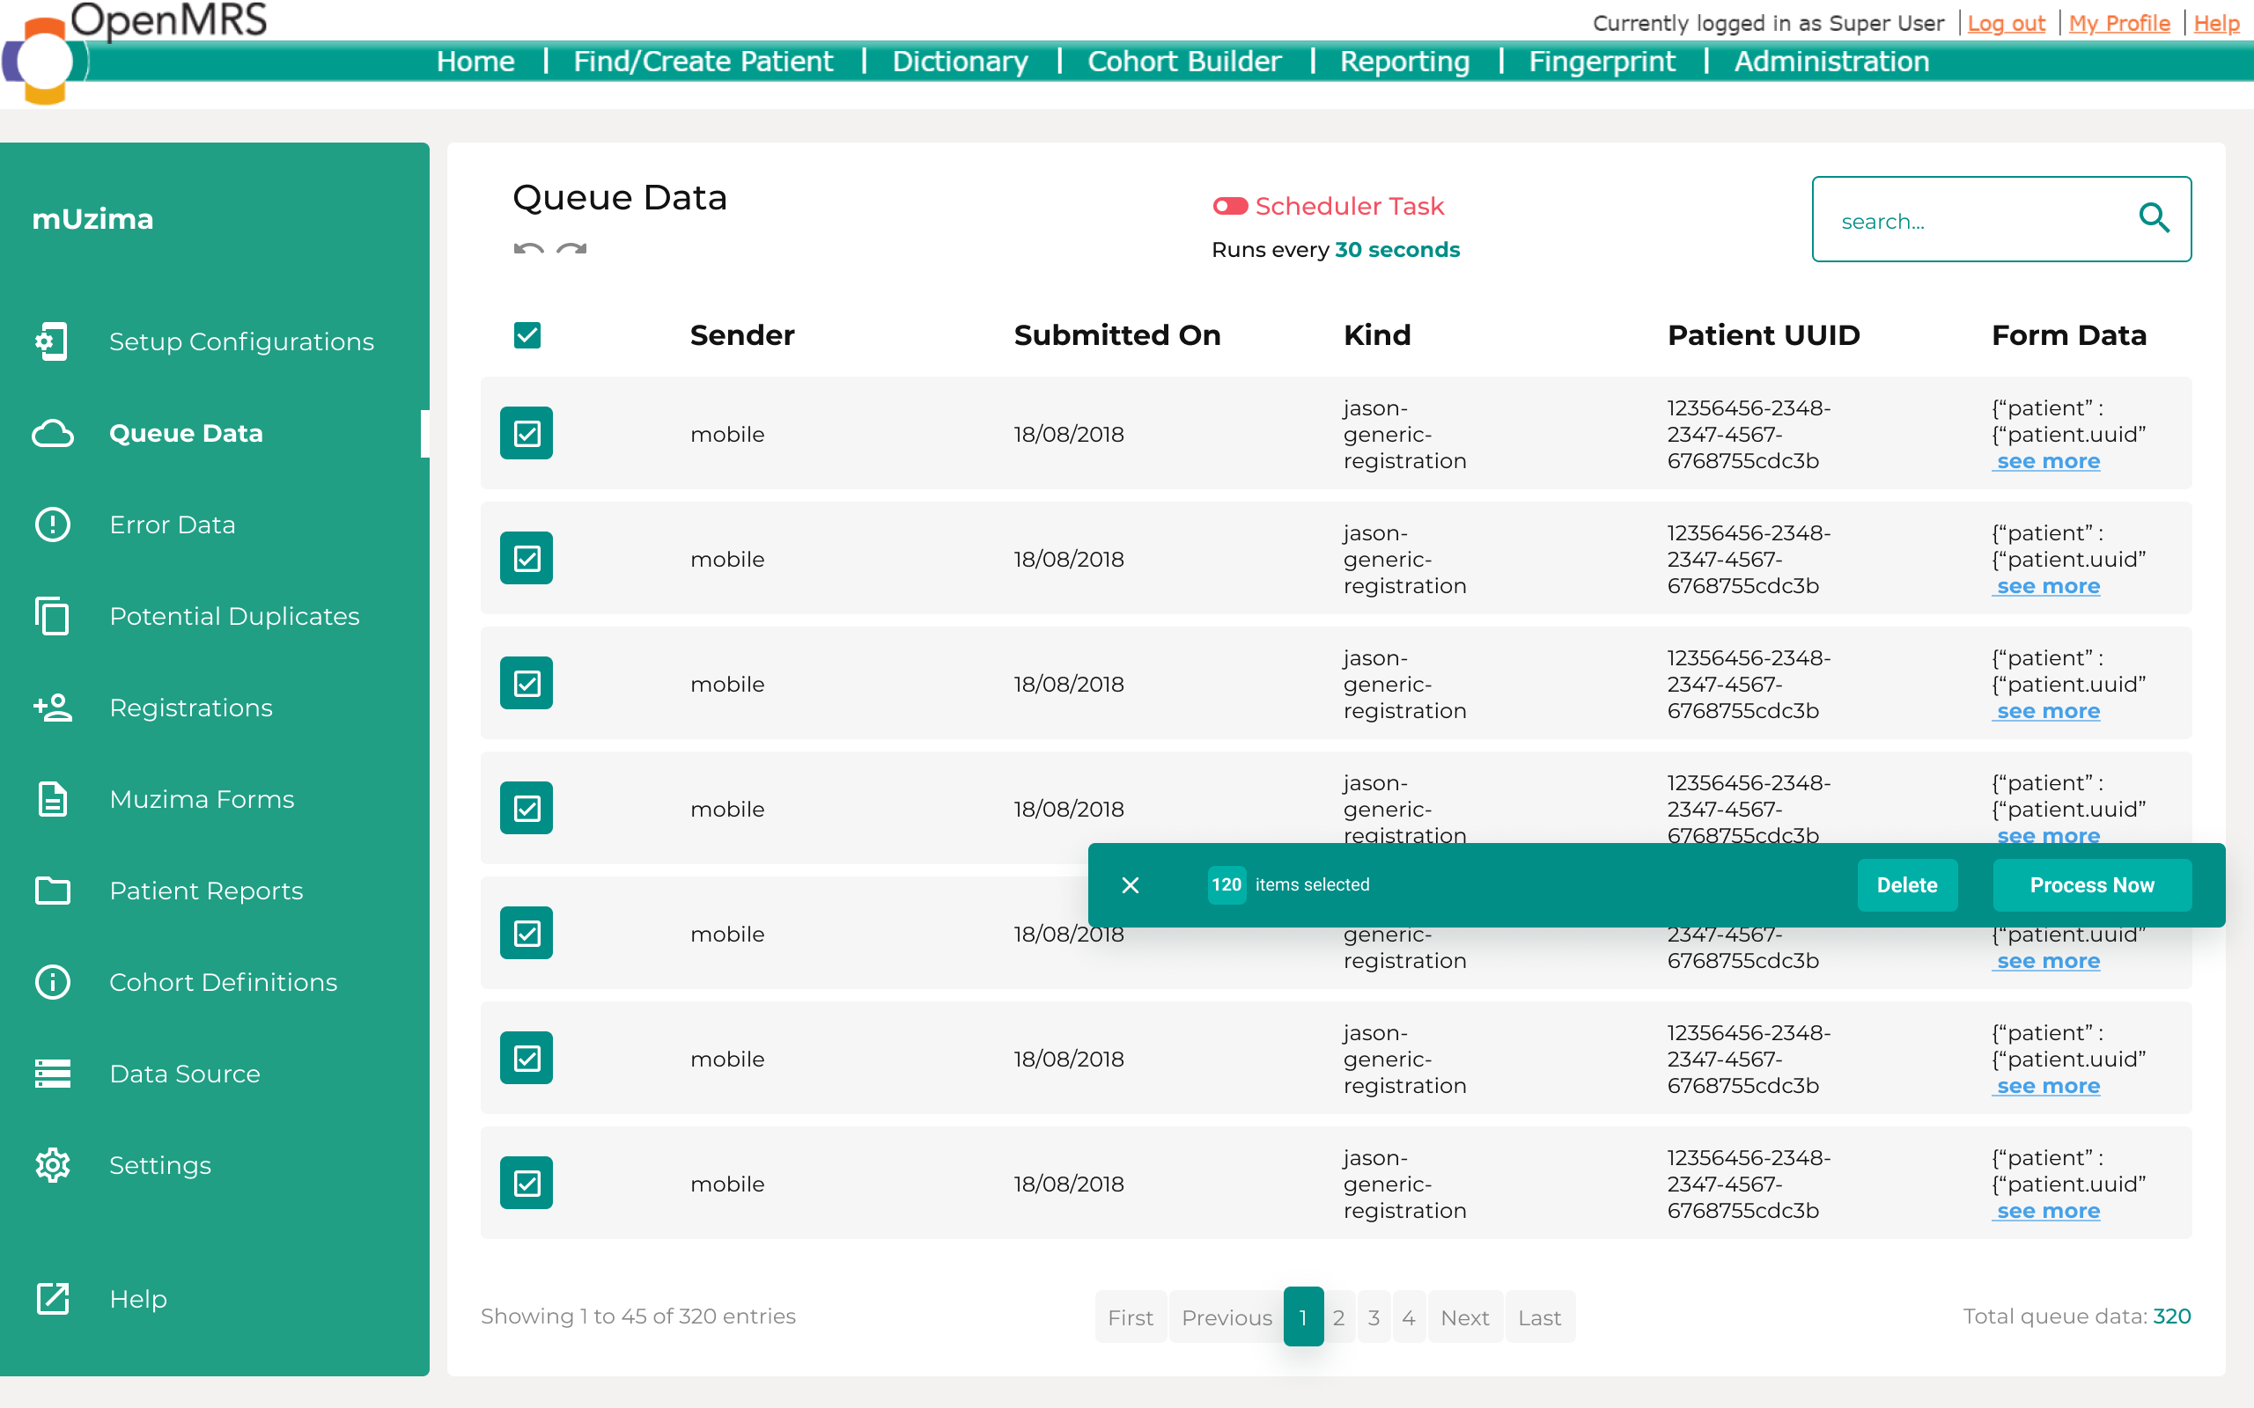Toggle the Scheduler Task switch
This screenshot has width=2254, height=1408.
pyautogui.click(x=1229, y=206)
